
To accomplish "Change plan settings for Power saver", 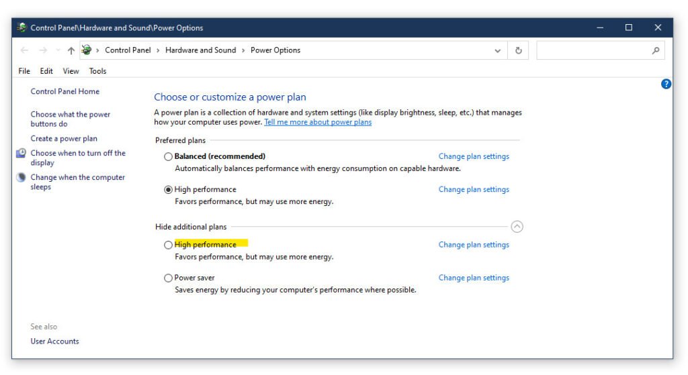I will tap(474, 278).
